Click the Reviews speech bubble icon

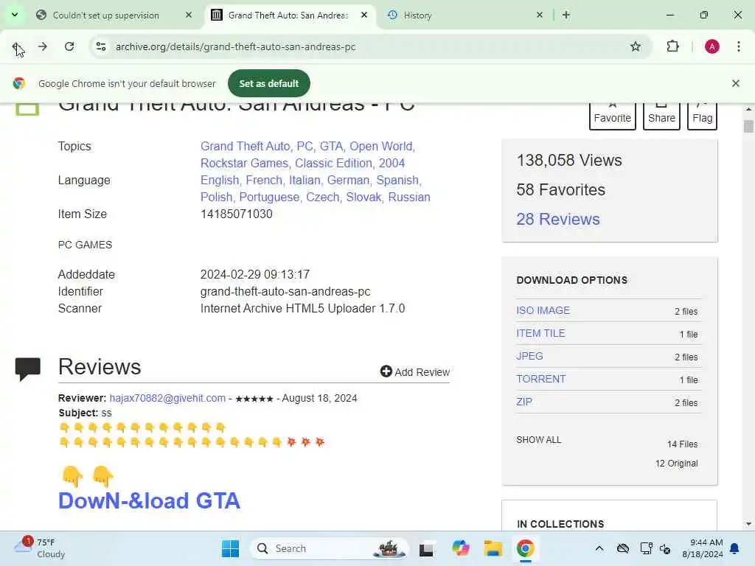(x=28, y=369)
